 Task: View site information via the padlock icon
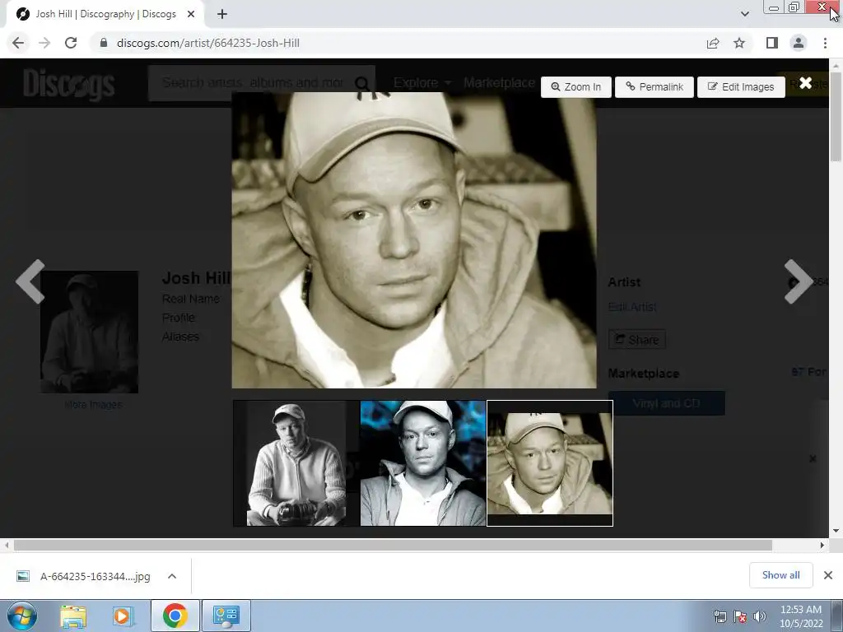tap(104, 43)
